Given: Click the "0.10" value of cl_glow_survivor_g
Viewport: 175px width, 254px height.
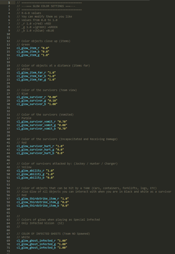Looking at the screenshot, I should click(x=52, y=100).
